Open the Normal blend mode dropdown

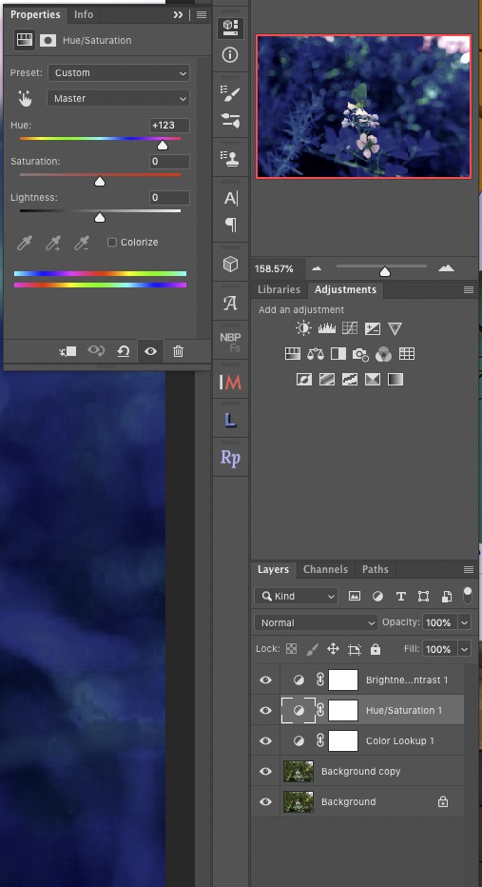tap(316, 622)
